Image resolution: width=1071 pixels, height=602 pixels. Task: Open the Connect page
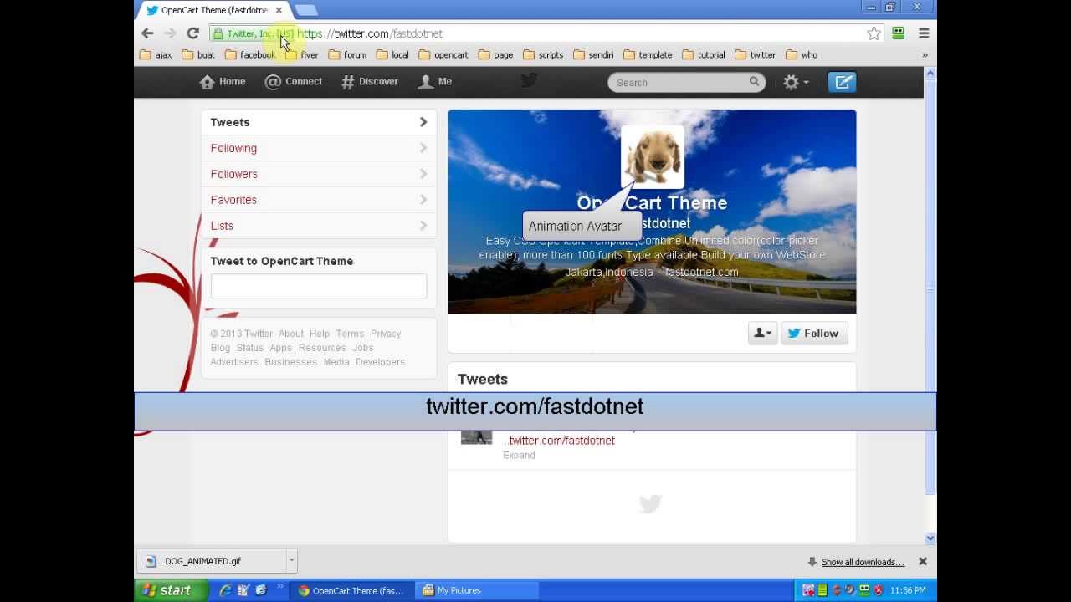pyautogui.click(x=294, y=81)
